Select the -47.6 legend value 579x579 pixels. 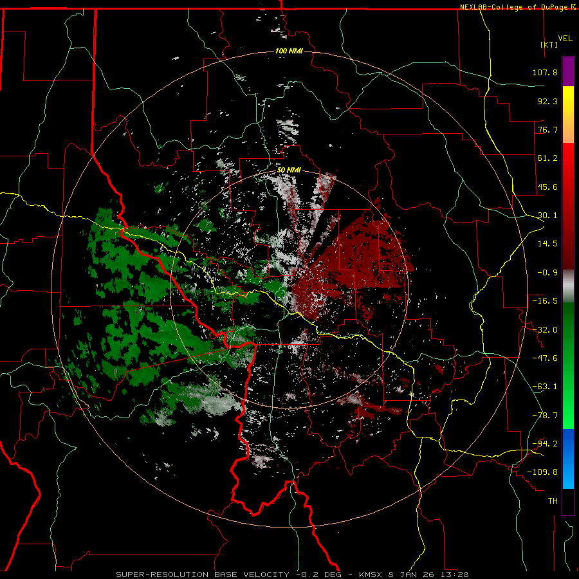[545, 358]
